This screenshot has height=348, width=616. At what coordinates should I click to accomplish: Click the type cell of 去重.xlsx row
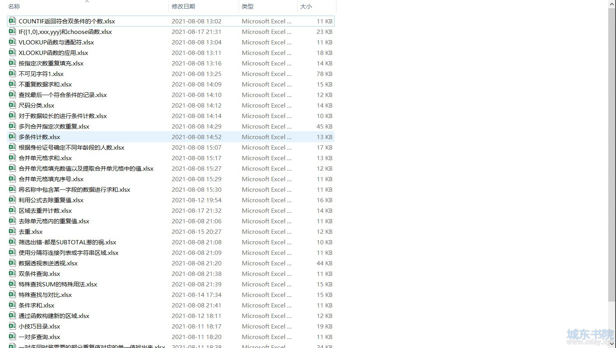267,231
